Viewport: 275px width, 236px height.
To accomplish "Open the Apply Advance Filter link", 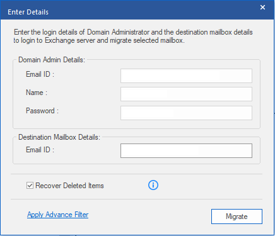I will point(57,215).
